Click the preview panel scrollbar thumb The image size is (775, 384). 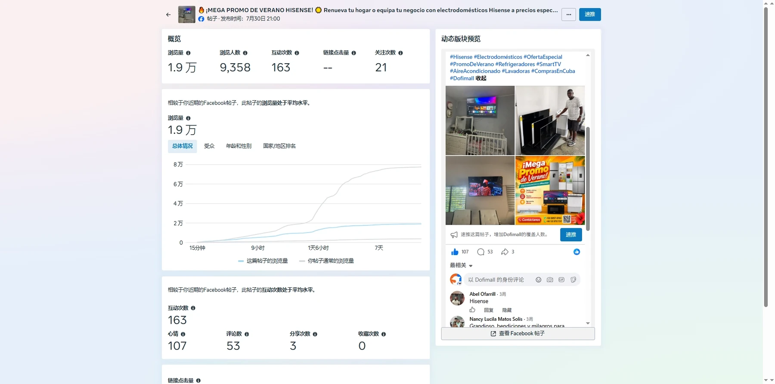[x=588, y=178]
